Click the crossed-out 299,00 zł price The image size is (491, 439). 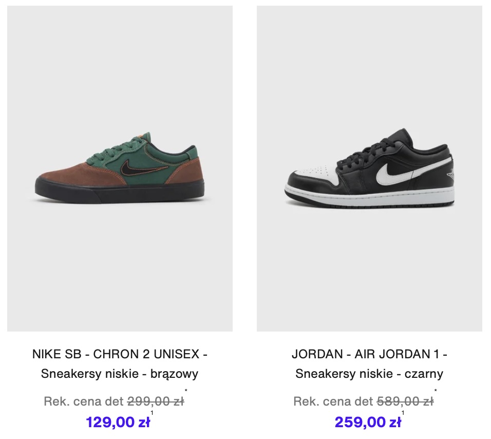point(156,401)
